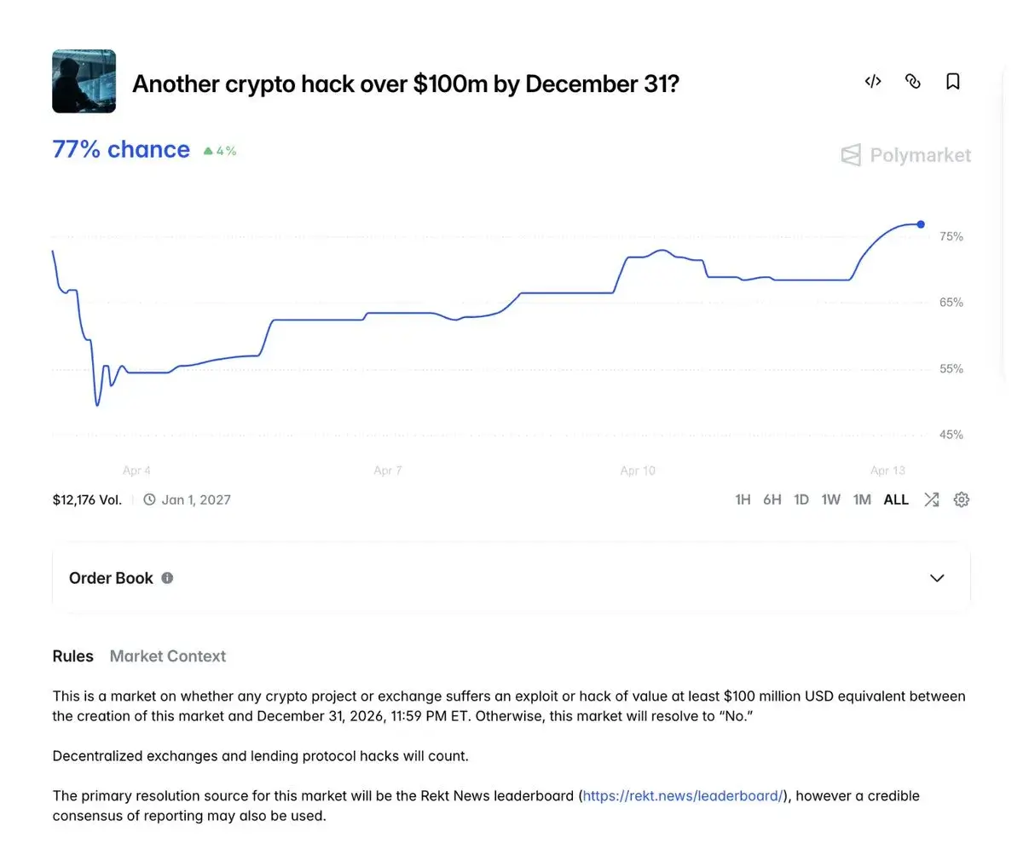
Task: Select the ALL time range
Action: point(895,500)
